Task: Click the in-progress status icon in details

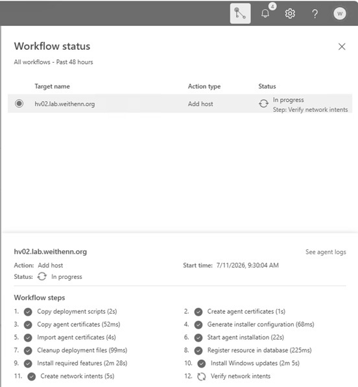Action: tap(42, 276)
